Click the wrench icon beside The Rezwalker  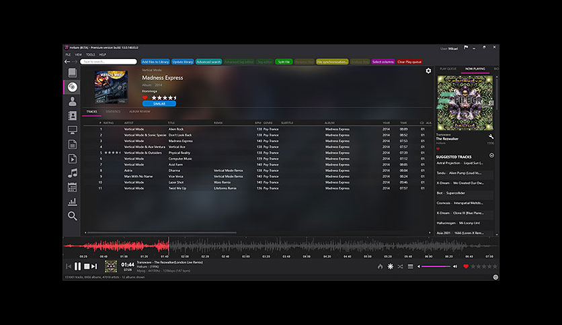[x=491, y=136]
